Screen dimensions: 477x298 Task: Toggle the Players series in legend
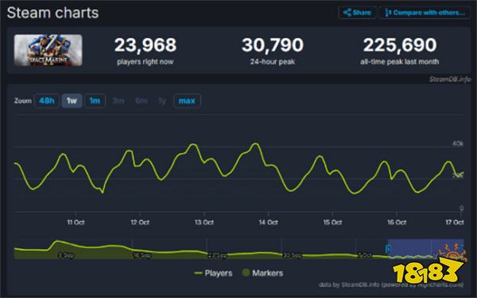pos(213,273)
